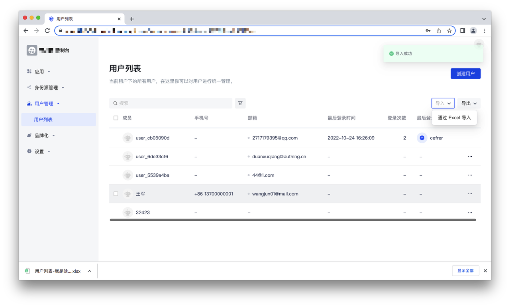Click the avatar icon of user_cb05090d
The height and width of the screenshot is (307, 510).
[127, 138]
